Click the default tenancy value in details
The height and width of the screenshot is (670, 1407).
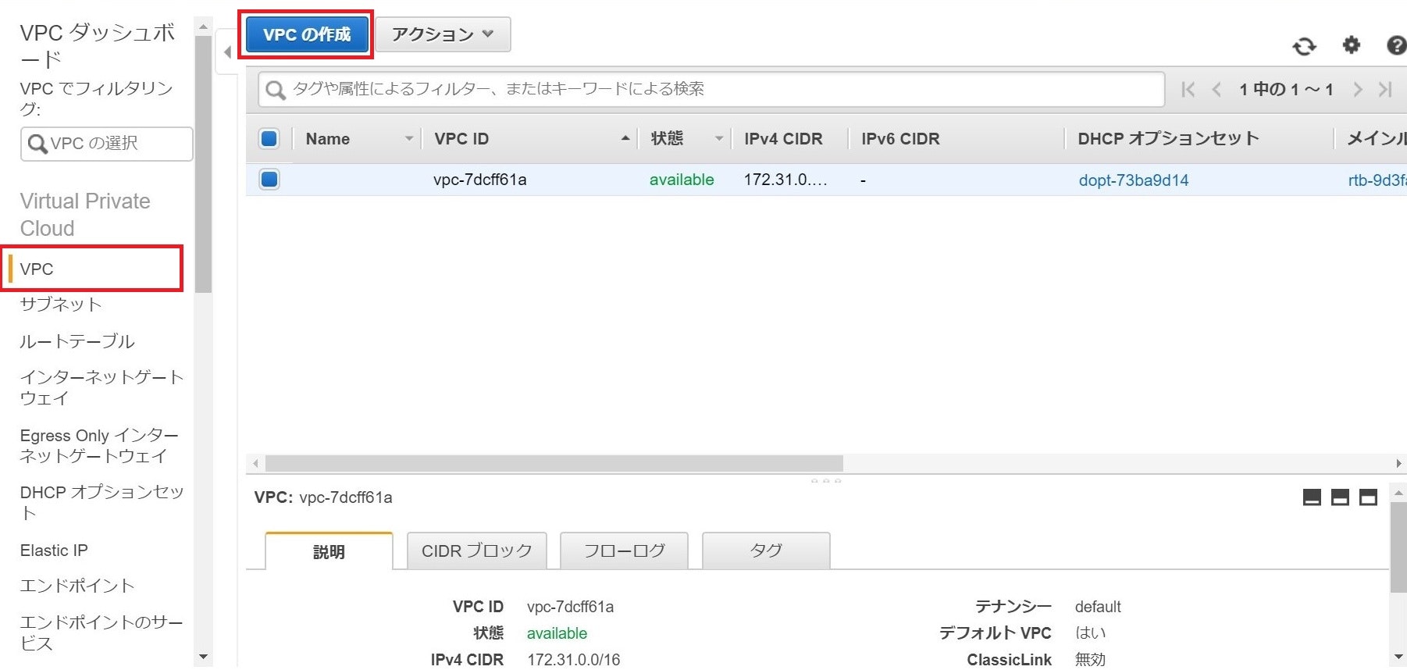point(1098,607)
